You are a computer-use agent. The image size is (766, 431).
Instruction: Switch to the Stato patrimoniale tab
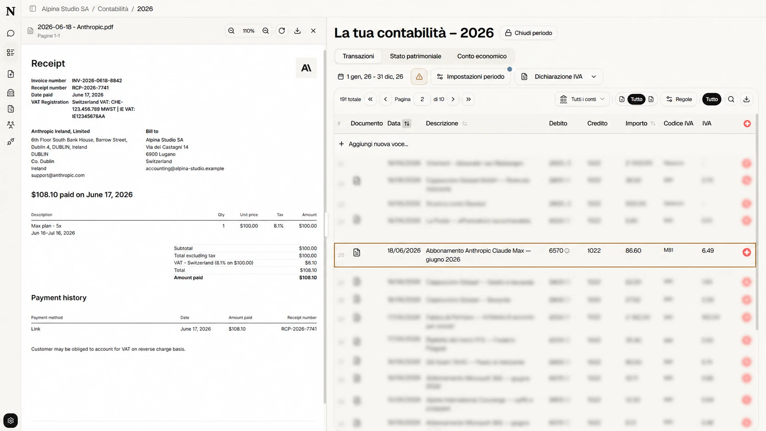(x=416, y=56)
